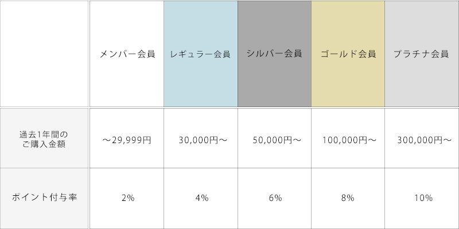Click the empty top-left header cell
459x229 pixels.
coord(44,53)
